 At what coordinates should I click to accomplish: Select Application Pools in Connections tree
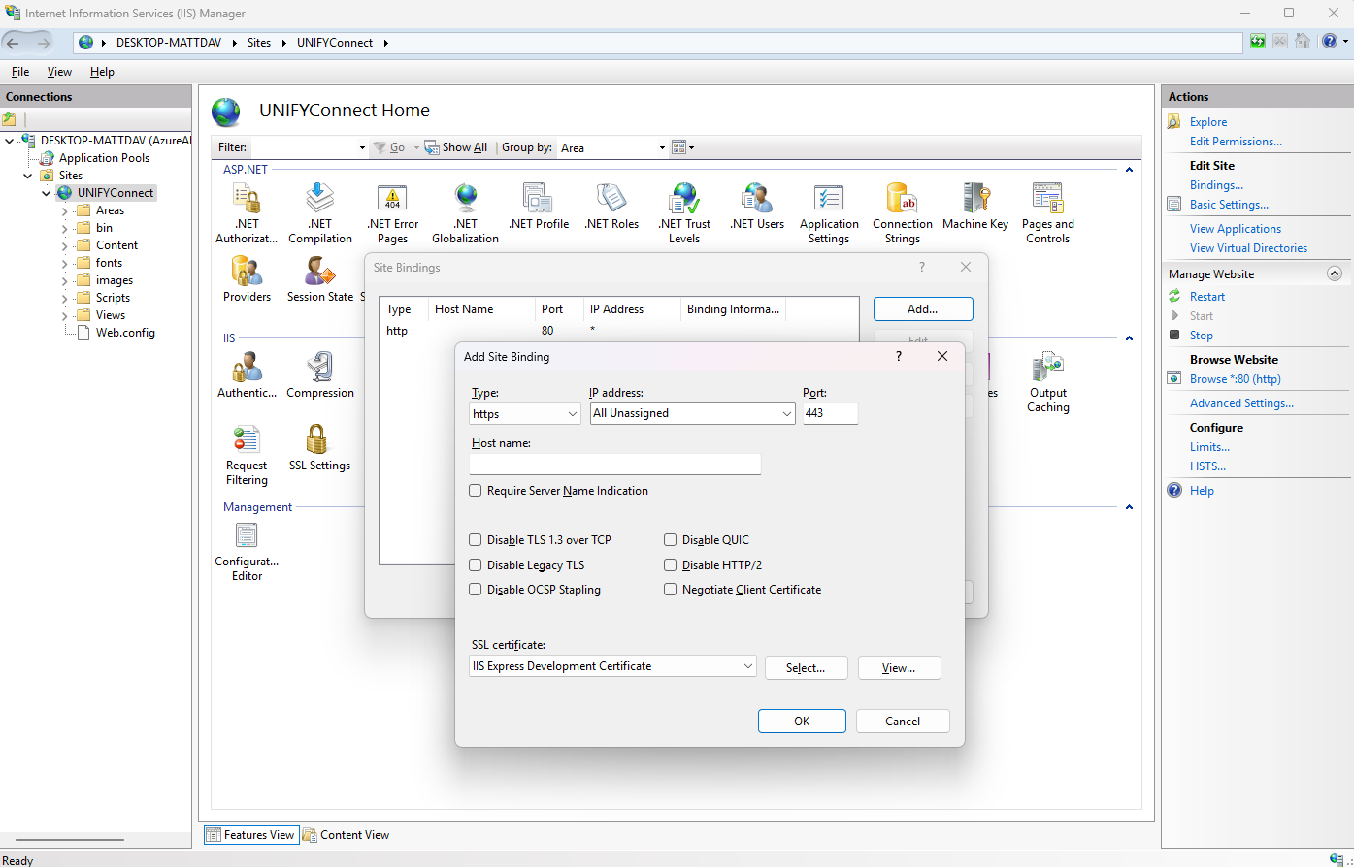click(104, 158)
